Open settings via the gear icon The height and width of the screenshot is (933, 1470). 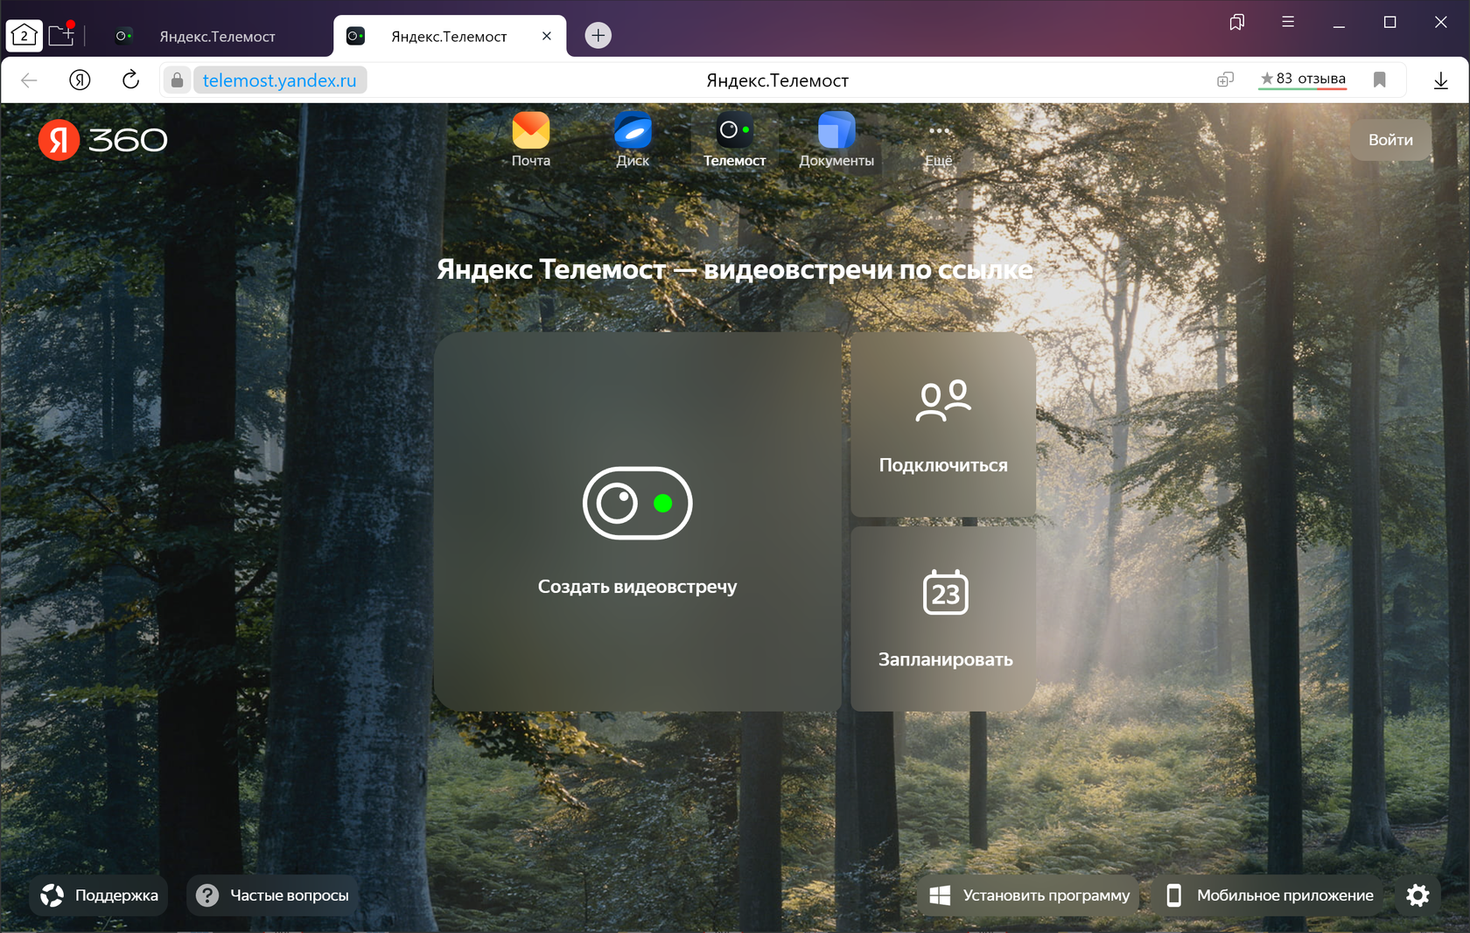click(x=1417, y=895)
